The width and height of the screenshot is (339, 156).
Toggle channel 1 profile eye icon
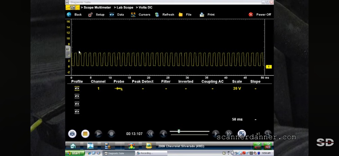point(77,88)
